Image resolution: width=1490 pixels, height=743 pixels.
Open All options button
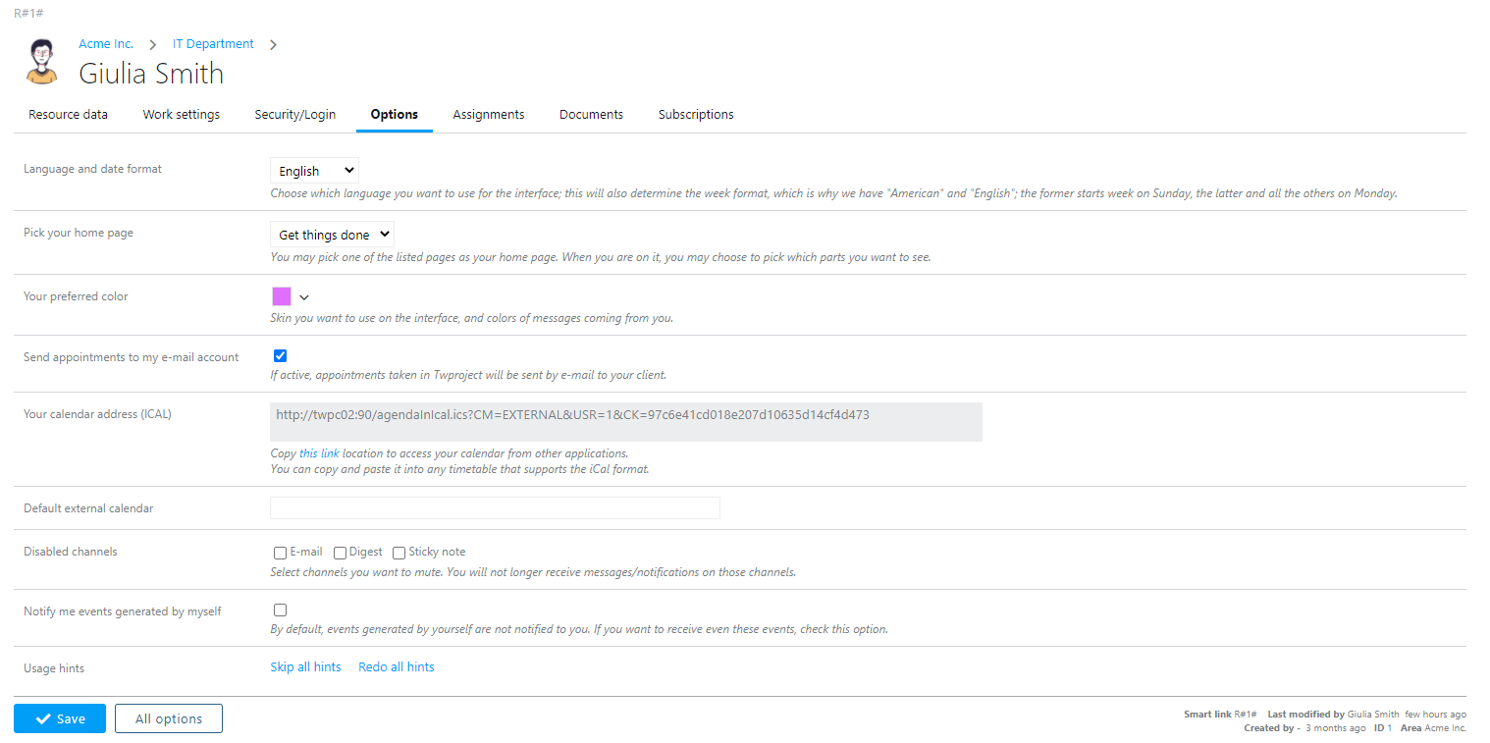click(169, 718)
